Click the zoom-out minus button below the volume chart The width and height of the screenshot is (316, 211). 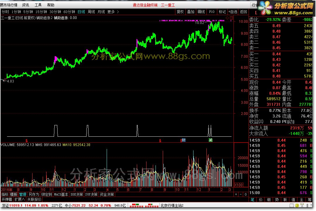coord(241,194)
